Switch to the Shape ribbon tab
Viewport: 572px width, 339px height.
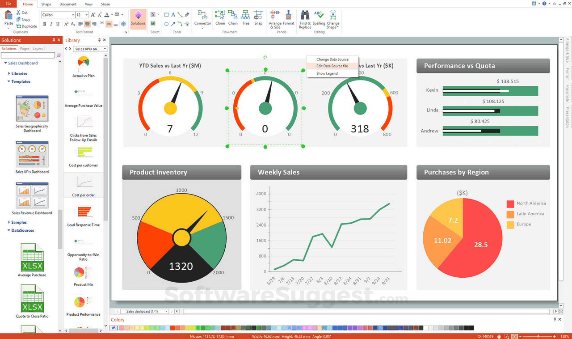coord(46,4)
